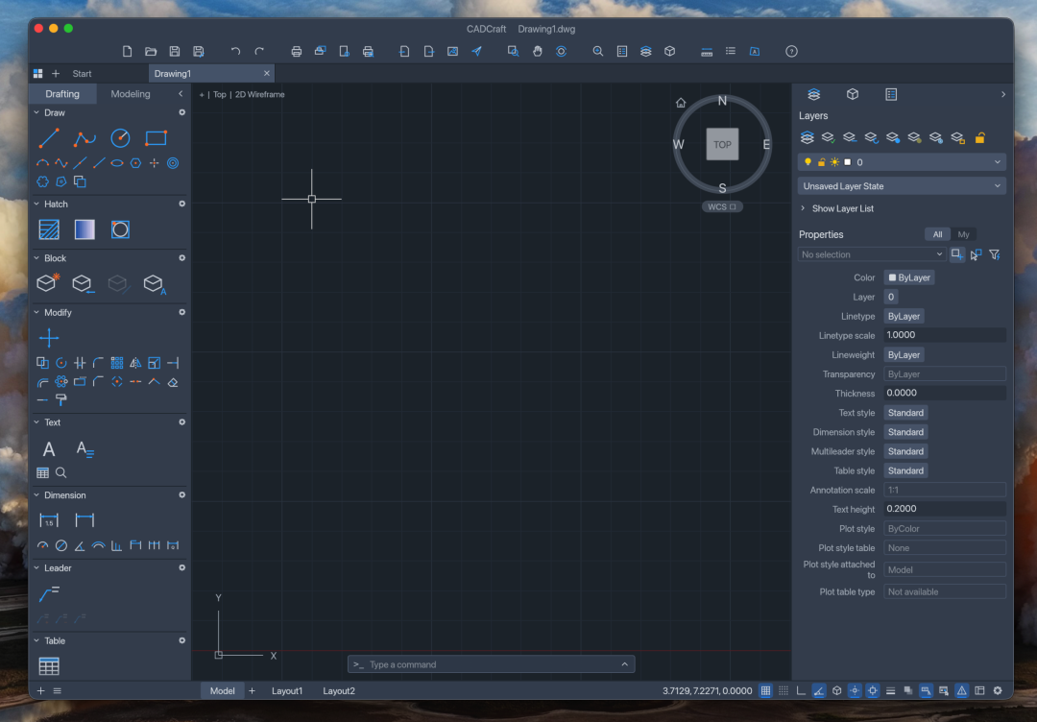Click the Undo toolbar icon
The width and height of the screenshot is (1037, 722).
[x=235, y=52]
